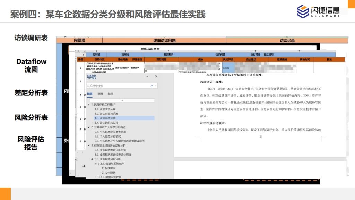Select heading 1.4. 评估组织与过程

[x=106, y=123]
